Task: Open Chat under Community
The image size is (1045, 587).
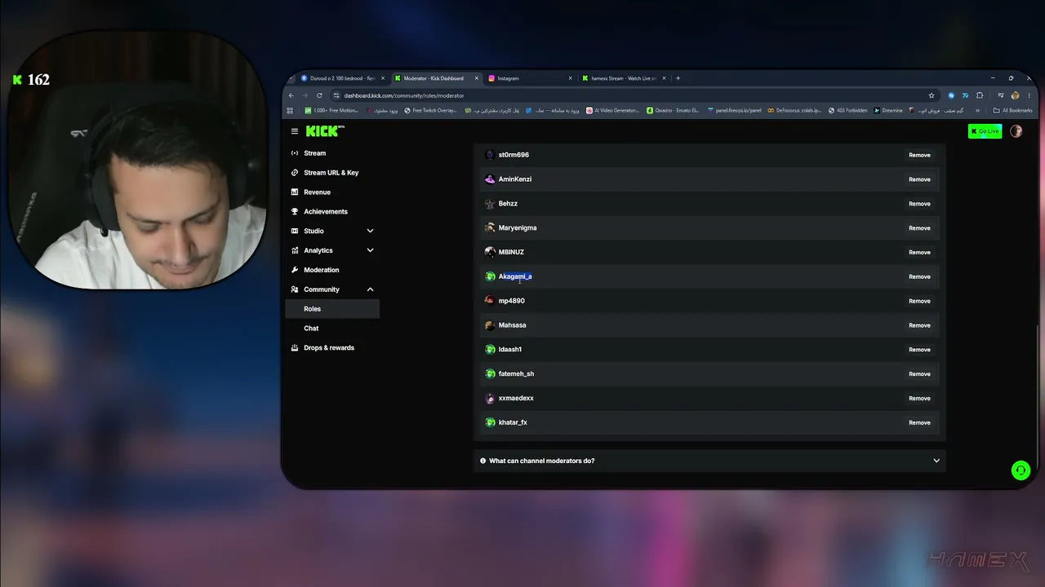Action: coord(311,329)
